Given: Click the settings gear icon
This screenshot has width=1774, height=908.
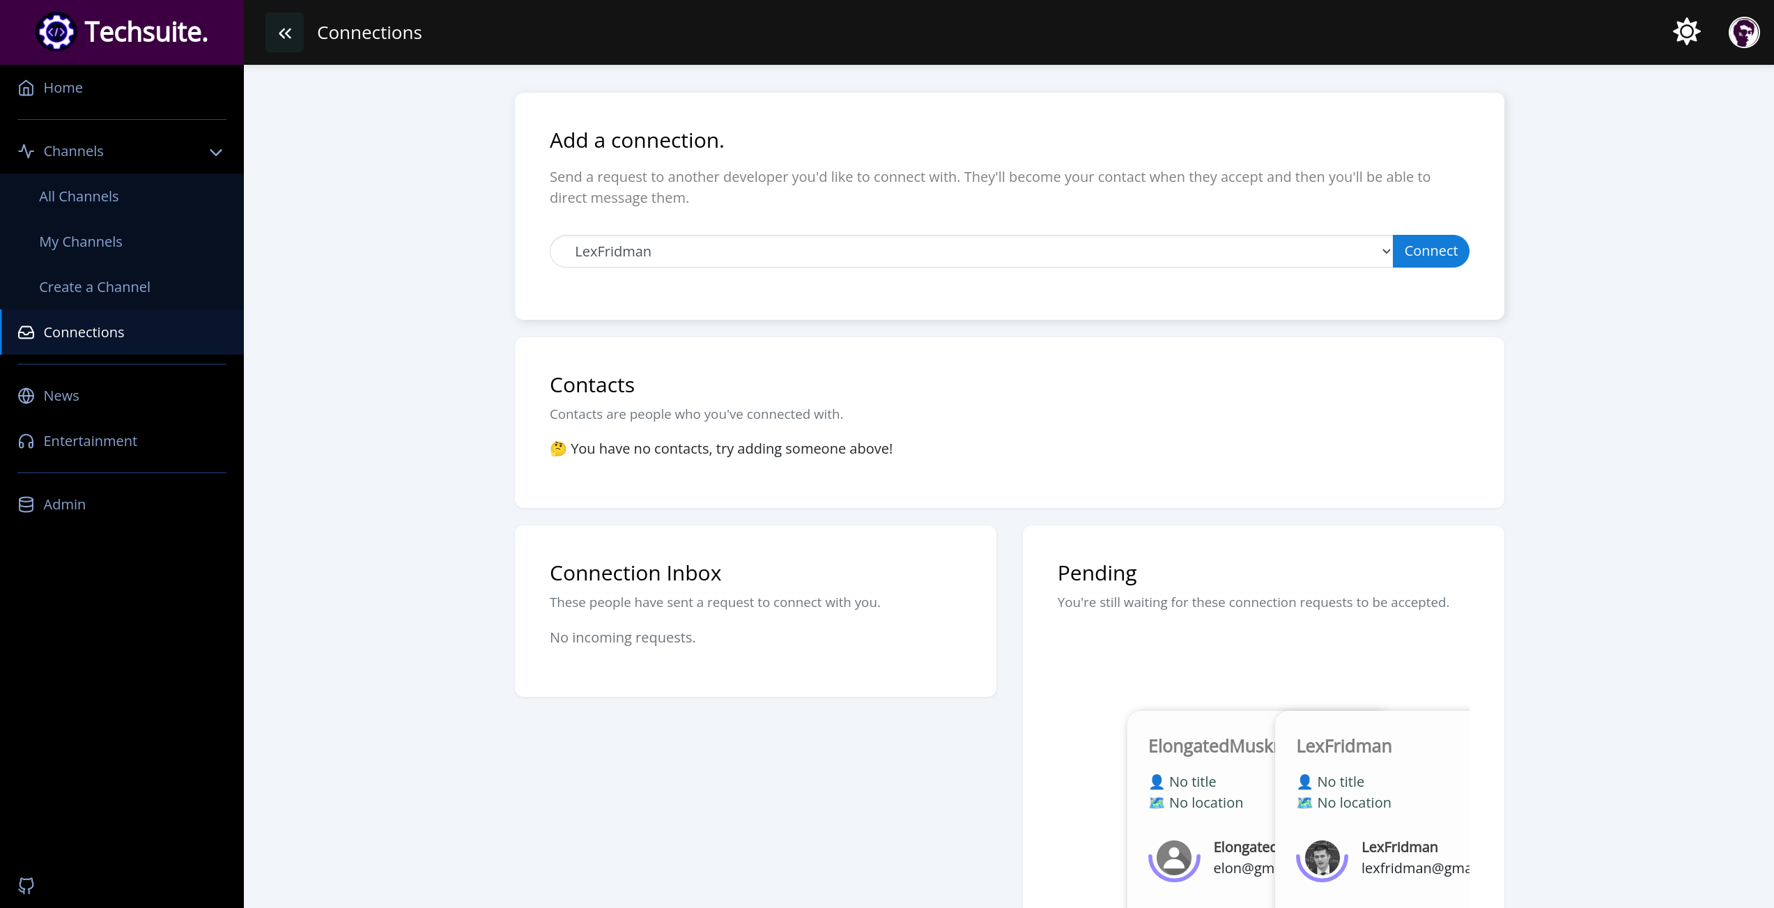Looking at the screenshot, I should coord(1686,33).
